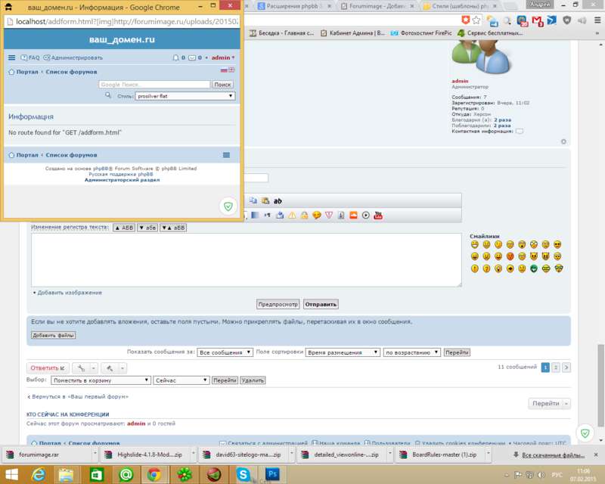Viewport: 605px width, 484px height.
Task: Click the padlock BBCode icon in editor
Action: (305, 216)
